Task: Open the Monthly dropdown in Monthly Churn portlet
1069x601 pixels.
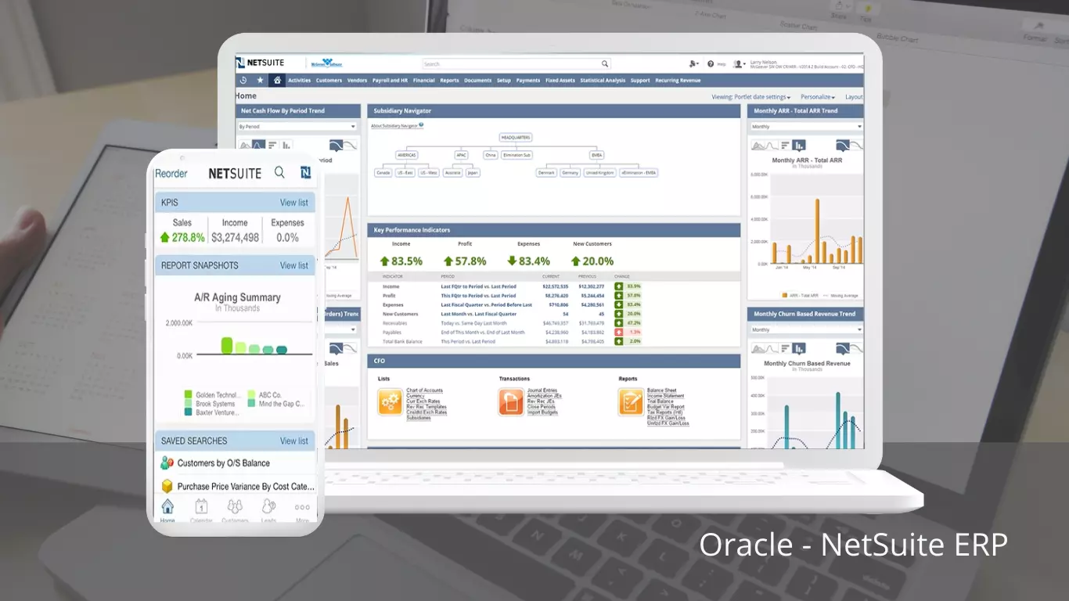Action: coord(806,329)
